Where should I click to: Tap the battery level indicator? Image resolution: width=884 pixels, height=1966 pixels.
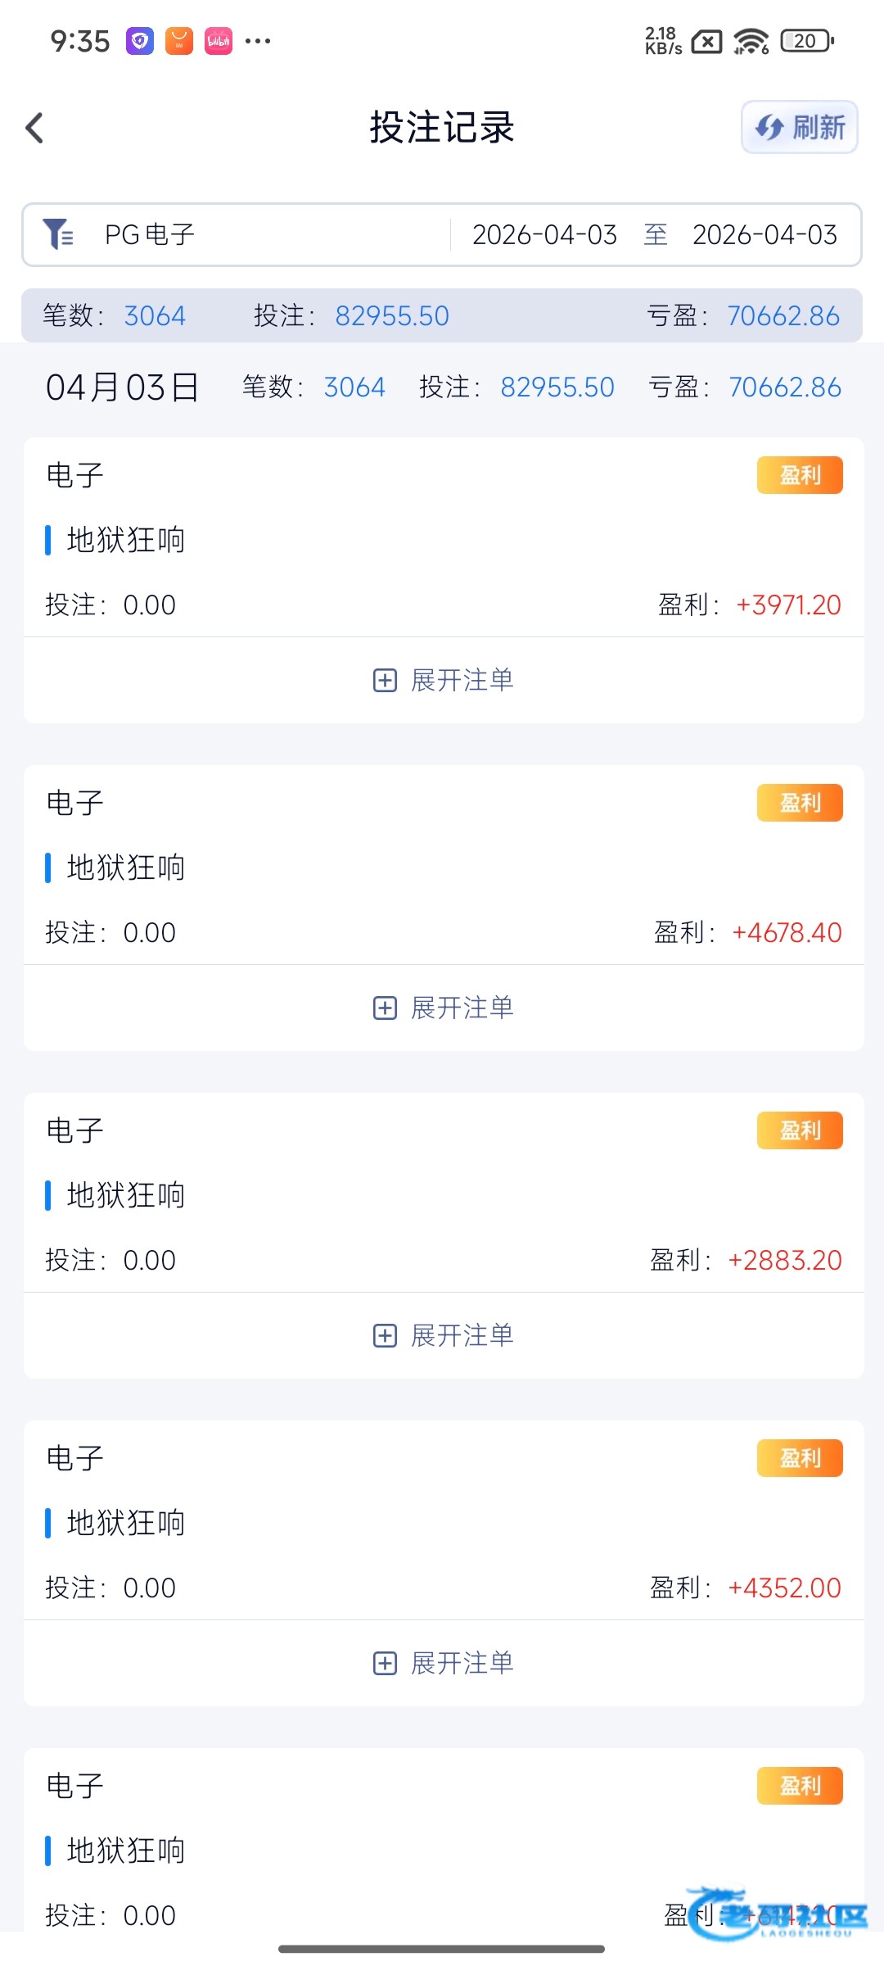[x=807, y=41]
